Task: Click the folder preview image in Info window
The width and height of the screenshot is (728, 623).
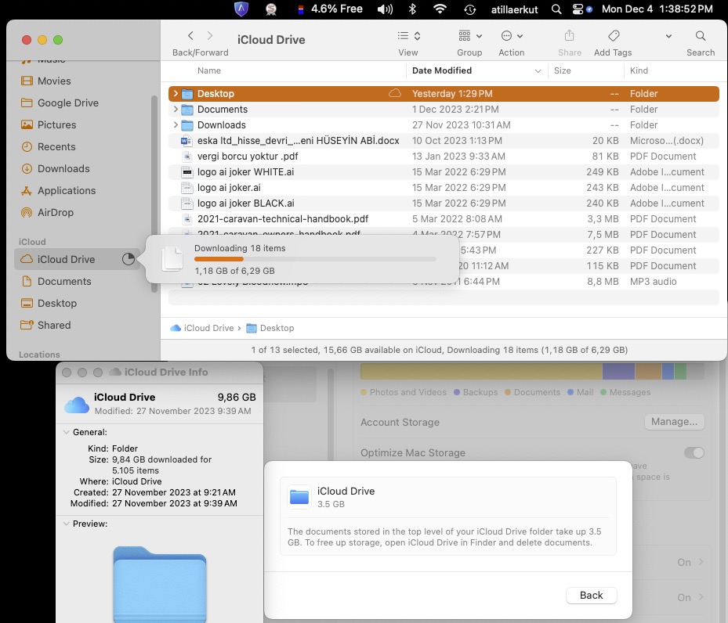Action: pos(160,584)
